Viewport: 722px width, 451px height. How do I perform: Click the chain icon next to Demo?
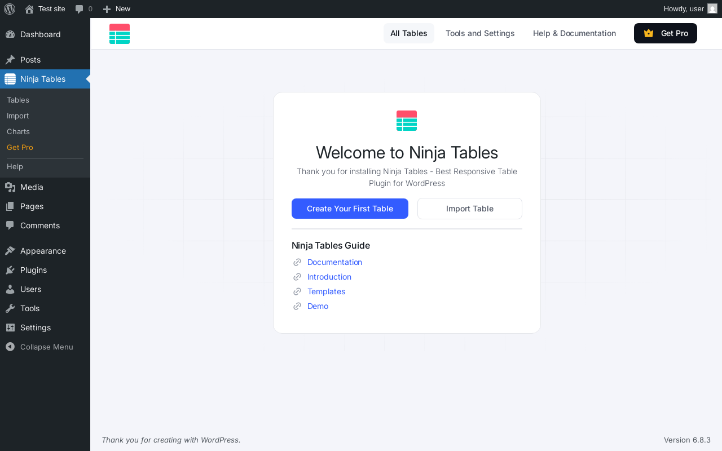coord(297,306)
